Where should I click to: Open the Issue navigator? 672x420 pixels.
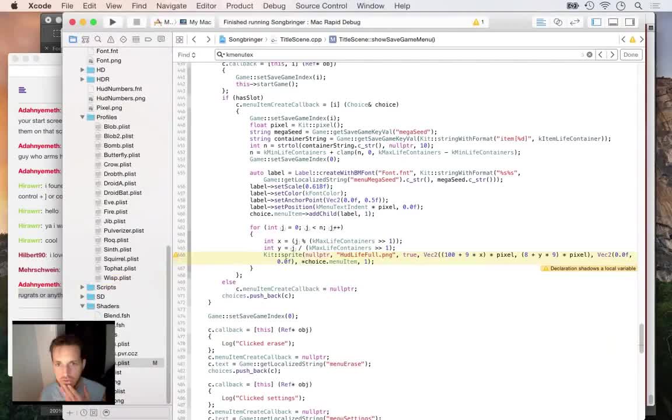pyautogui.click(x=111, y=40)
